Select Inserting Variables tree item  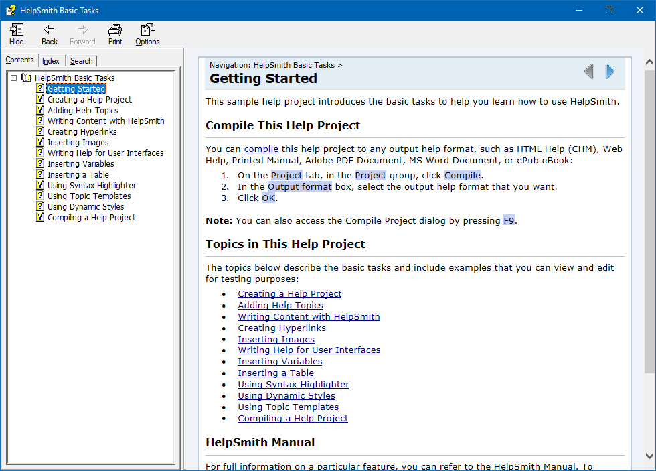click(x=81, y=164)
